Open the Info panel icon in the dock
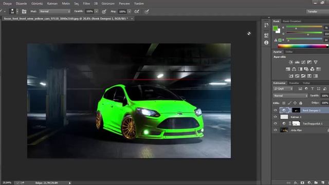Viewport: 329px width, 185px height. coord(266,43)
